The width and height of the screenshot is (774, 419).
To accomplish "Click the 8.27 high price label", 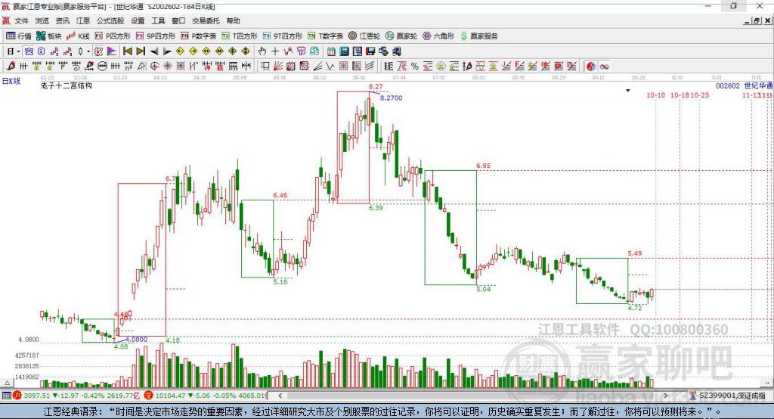I will pos(376,86).
